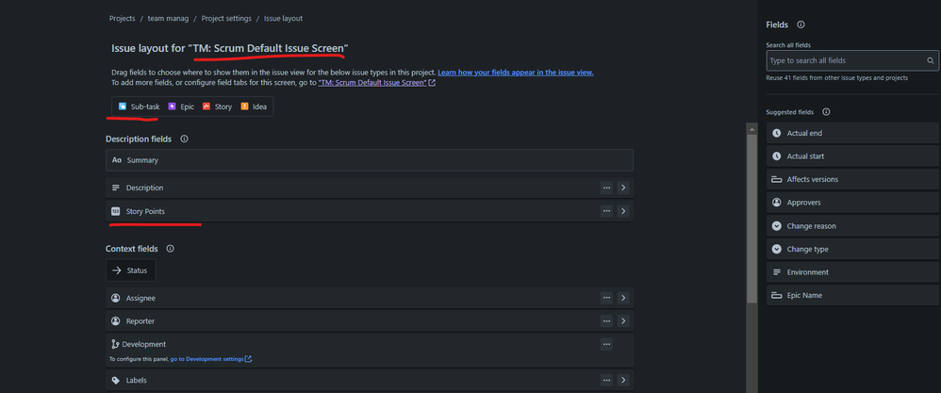
Task: Click the info icon beside Fields heading
Action: (801, 25)
